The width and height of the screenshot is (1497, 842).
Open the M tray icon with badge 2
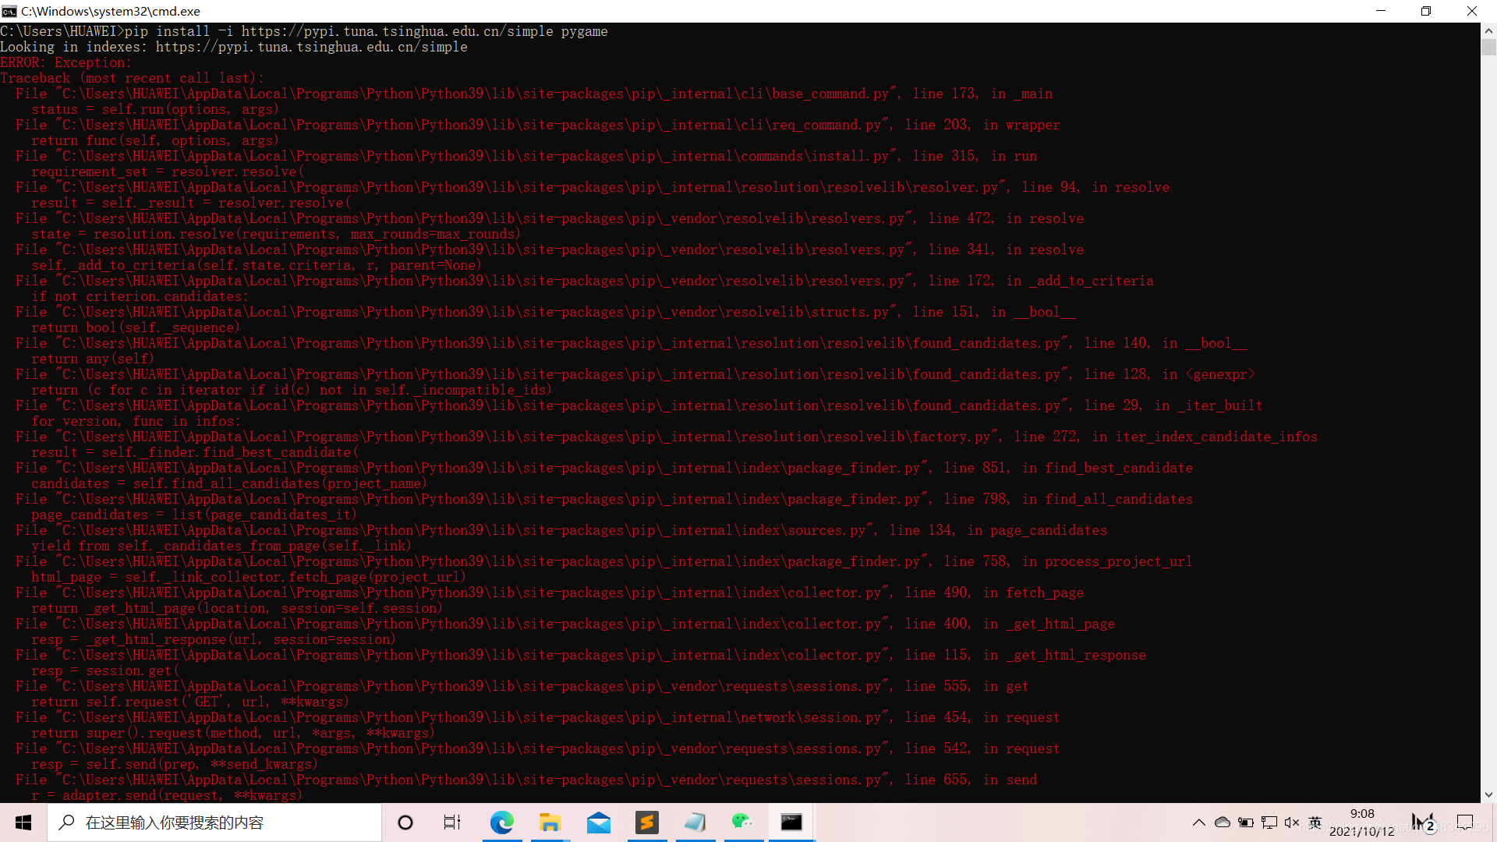(x=1424, y=823)
